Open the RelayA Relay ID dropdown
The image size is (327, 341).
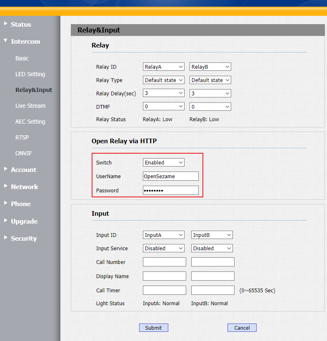(x=164, y=67)
